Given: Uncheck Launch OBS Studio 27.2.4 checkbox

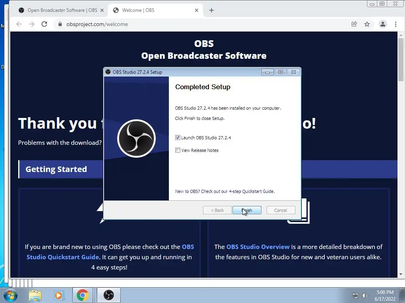Looking at the screenshot, I should (178, 138).
